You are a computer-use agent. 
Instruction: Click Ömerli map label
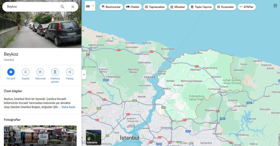[234, 110]
